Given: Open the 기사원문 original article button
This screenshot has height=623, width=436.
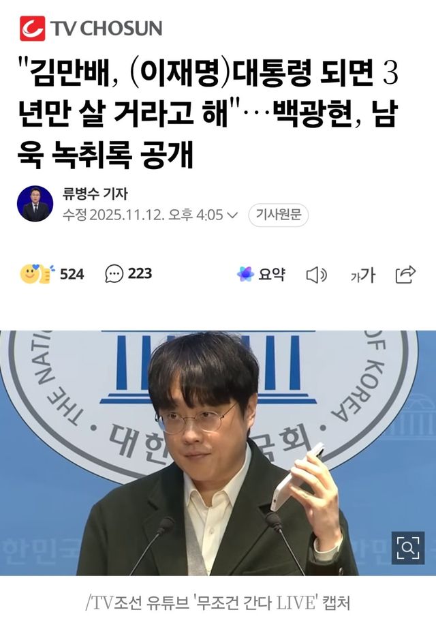Looking at the screenshot, I should (x=279, y=215).
